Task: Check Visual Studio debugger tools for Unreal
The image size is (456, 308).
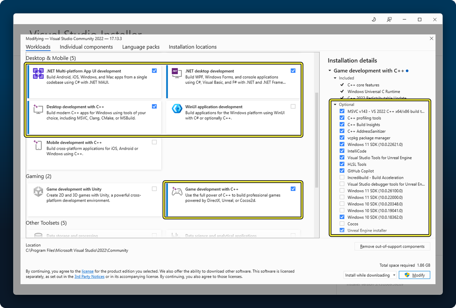Action: coord(342,184)
